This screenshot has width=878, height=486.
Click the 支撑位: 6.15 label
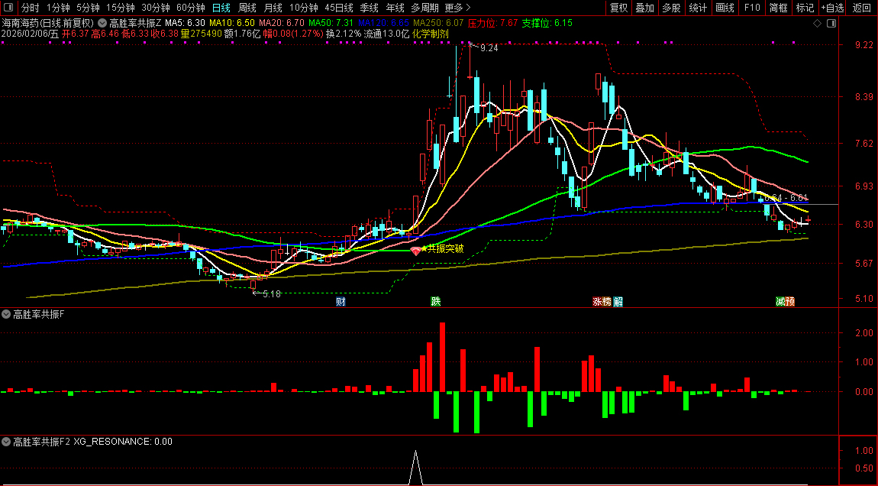(547, 23)
